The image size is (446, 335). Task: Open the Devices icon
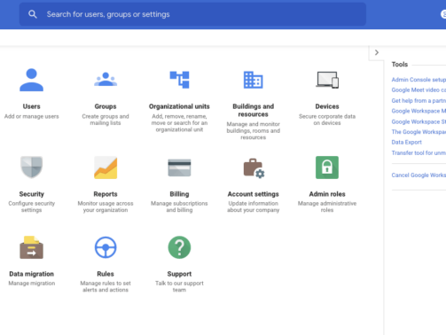pos(327,80)
